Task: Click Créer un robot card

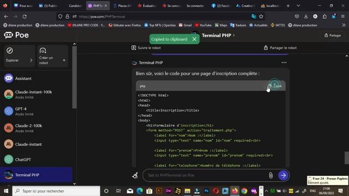Action: pos(52,56)
